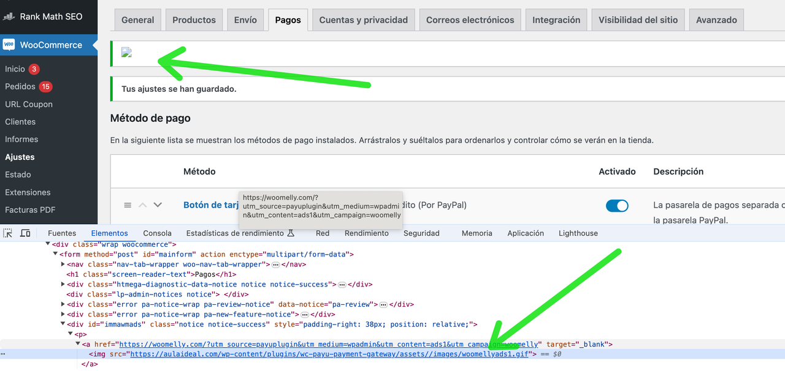Switch to DevTools Elementos panel
Screen dimensions: 785x371
tap(110, 233)
